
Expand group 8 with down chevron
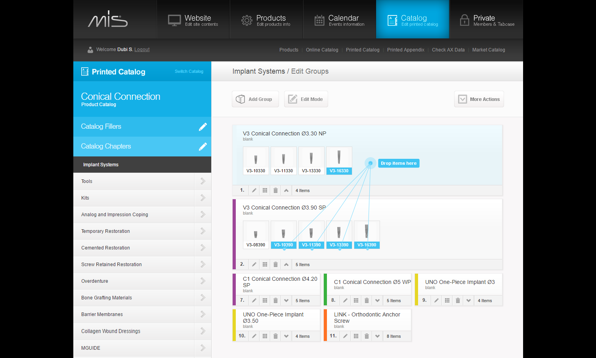click(378, 301)
